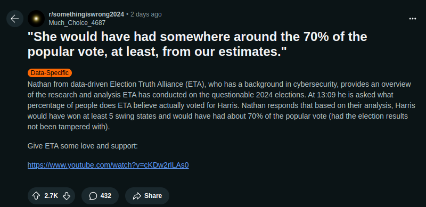Click the body paragraph starting with "Nathan from"
The height and width of the screenshot is (207, 426).
[x=221, y=105]
